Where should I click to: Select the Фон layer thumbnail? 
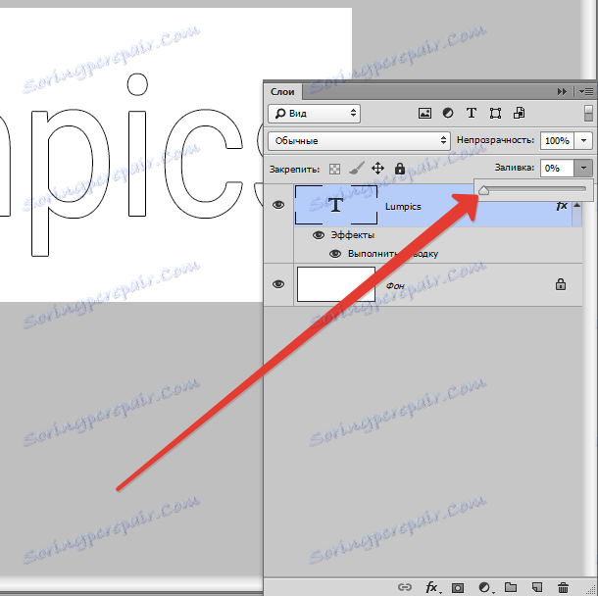336,284
